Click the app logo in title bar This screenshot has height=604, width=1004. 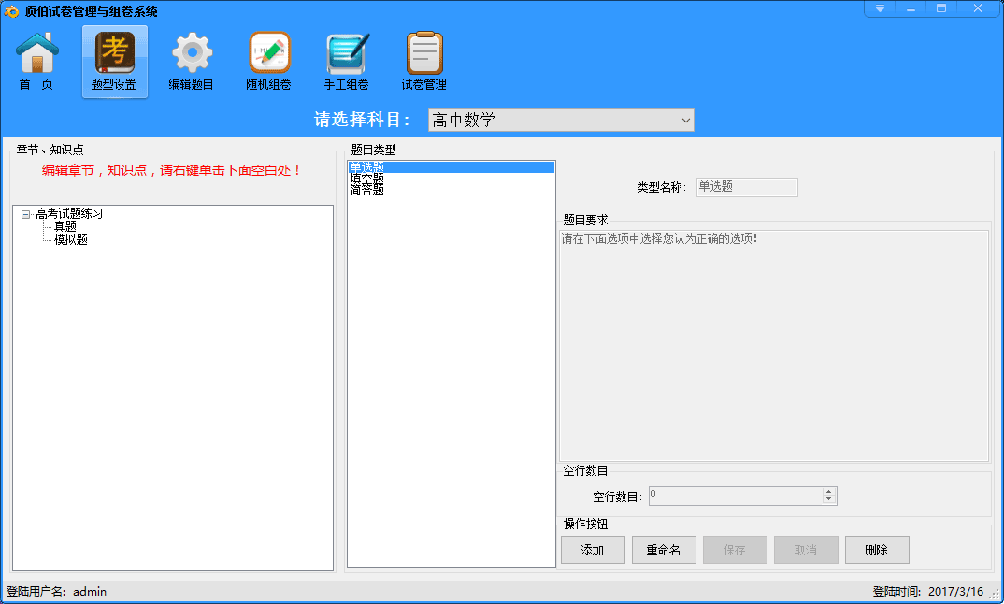pyautogui.click(x=11, y=11)
